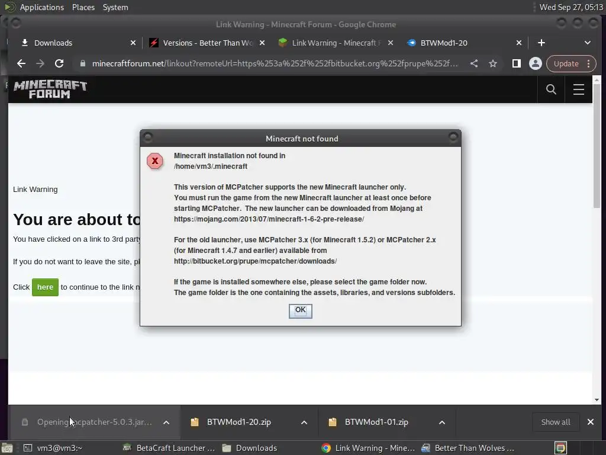Open the Minecraft Forum hamburger menu
Viewport: 606px width, 455px height.
tap(579, 89)
